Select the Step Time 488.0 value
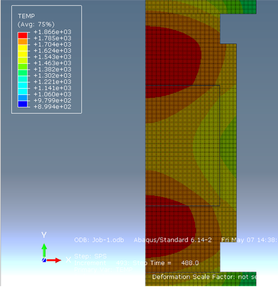 (190, 263)
